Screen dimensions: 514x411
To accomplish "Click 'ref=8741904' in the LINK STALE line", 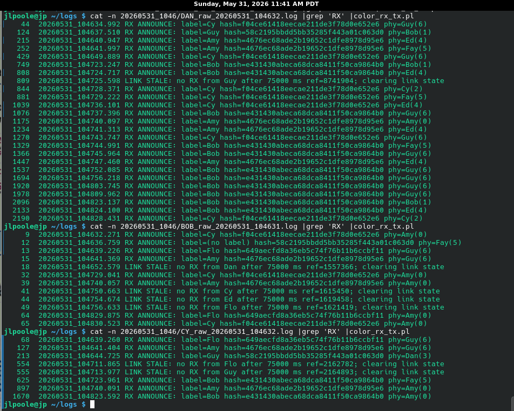I will [332, 81].
